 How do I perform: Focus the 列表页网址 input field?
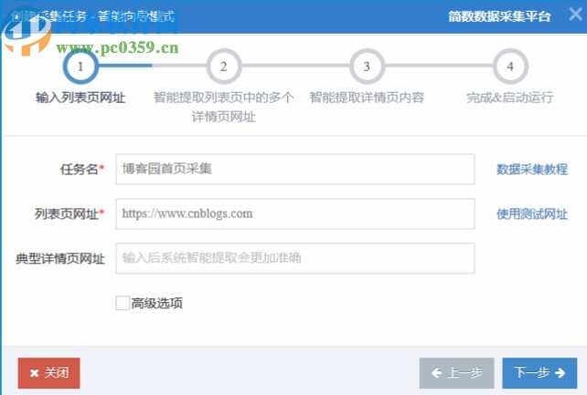coord(295,213)
